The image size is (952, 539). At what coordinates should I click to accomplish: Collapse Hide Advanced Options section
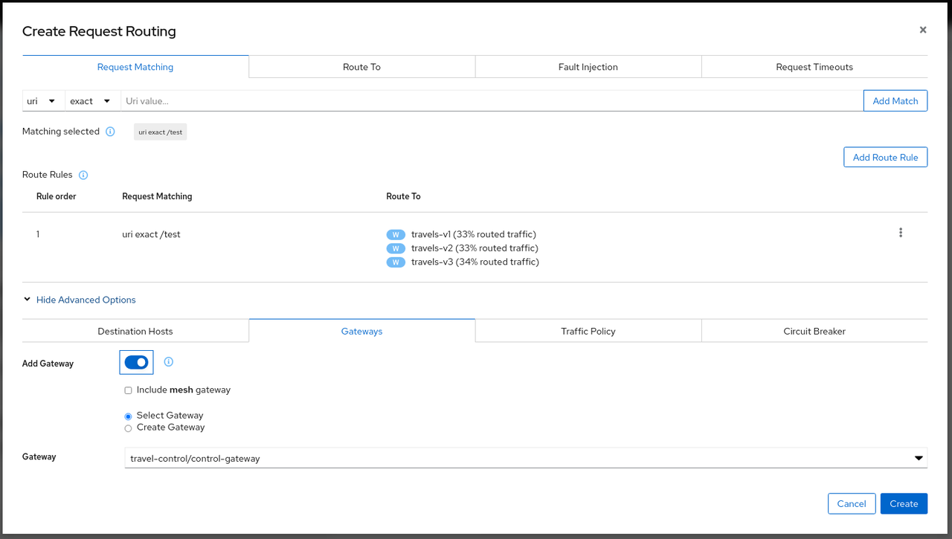(x=80, y=300)
